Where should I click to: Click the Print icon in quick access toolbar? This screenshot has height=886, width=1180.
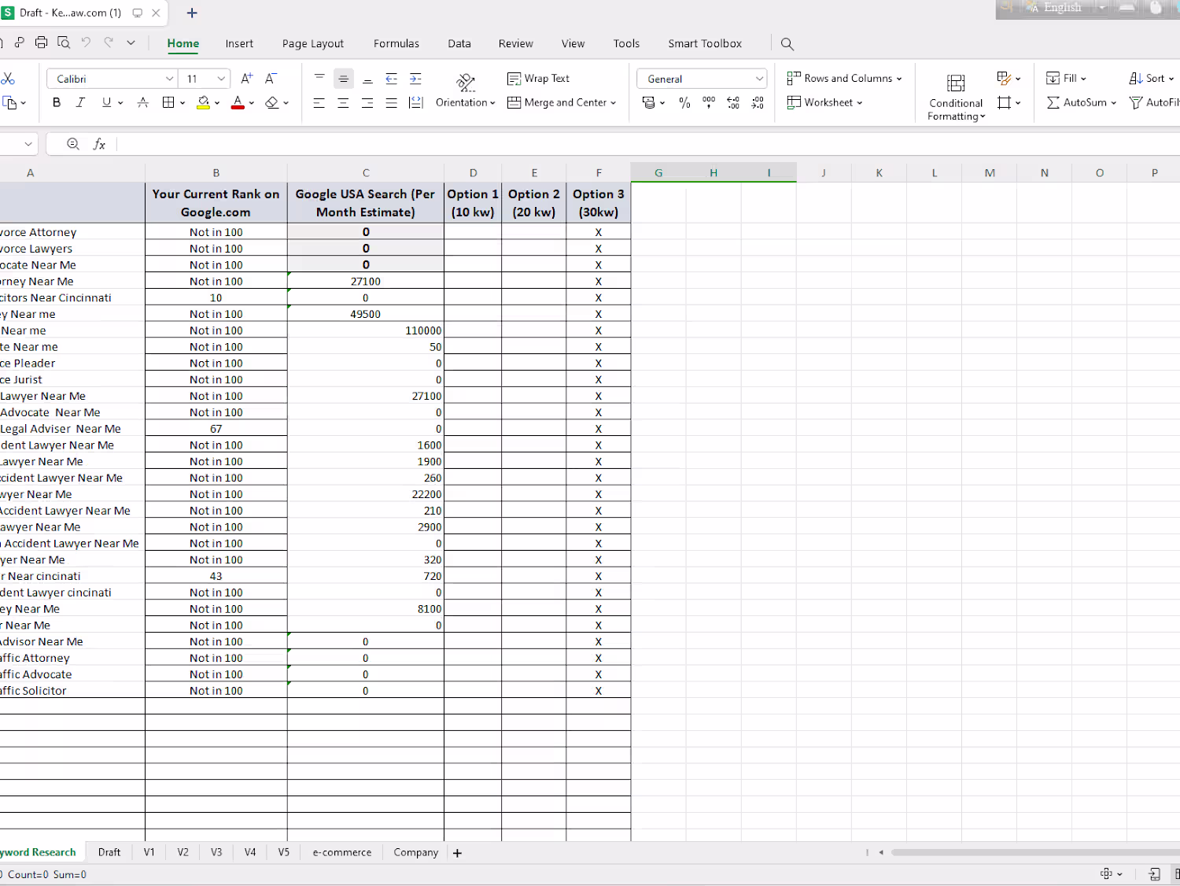42,42
